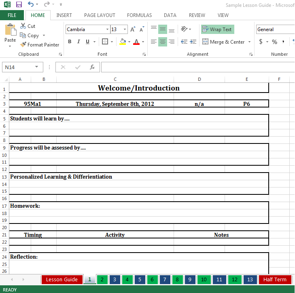
Task: Expand Copy options arrow
Action: click(44, 35)
